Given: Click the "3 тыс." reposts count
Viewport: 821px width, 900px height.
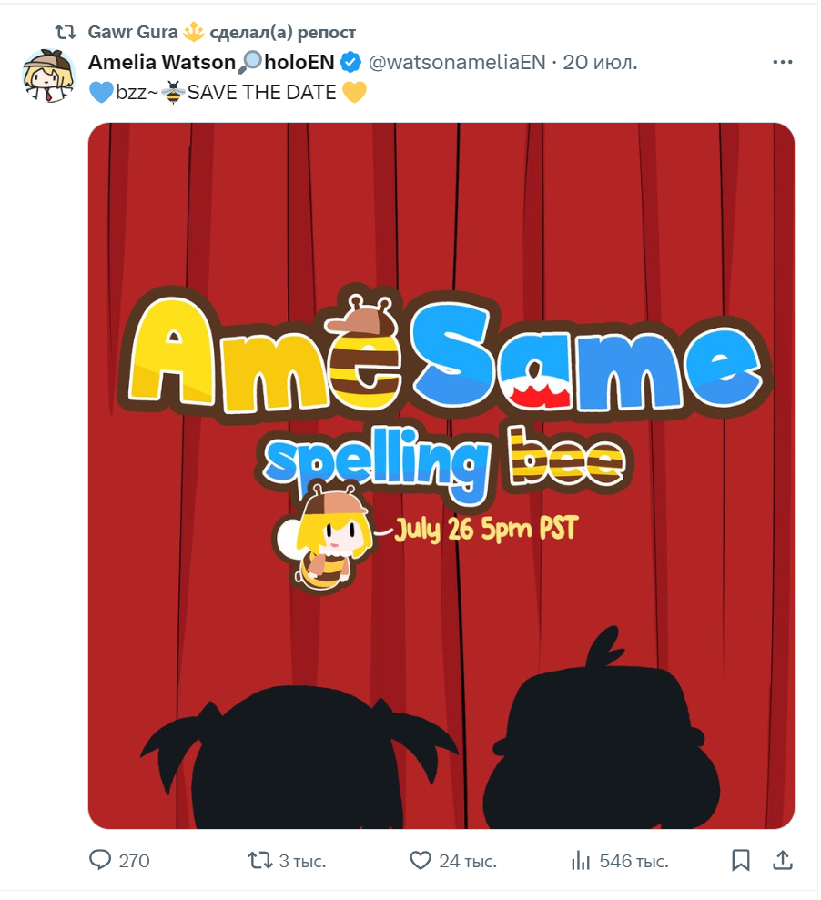Looking at the screenshot, I should point(302,860).
